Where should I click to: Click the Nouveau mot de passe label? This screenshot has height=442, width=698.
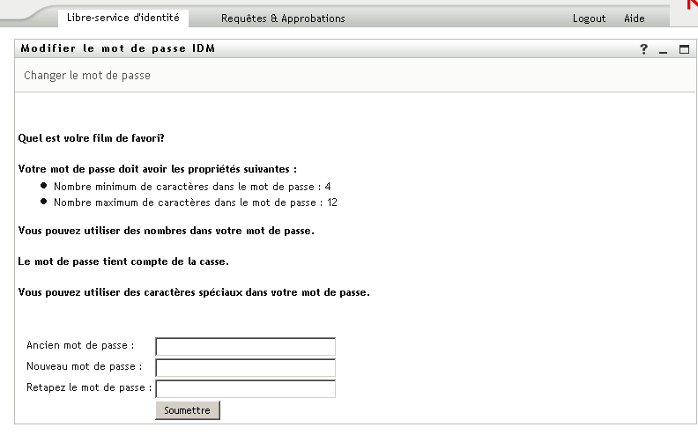coord(84,365)
